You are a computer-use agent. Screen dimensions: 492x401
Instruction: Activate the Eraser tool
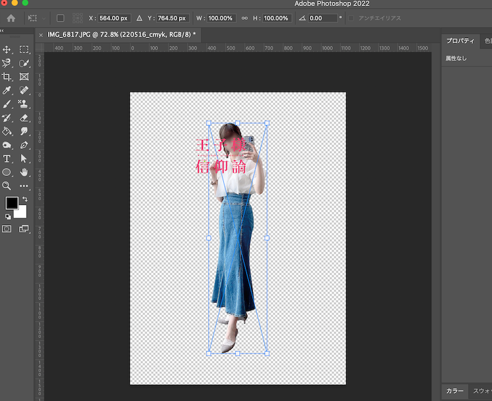[24, 117]
